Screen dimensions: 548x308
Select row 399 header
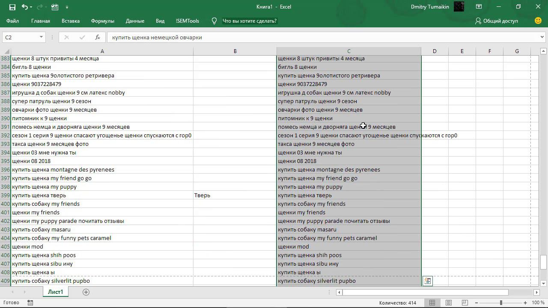coord(5,195)
